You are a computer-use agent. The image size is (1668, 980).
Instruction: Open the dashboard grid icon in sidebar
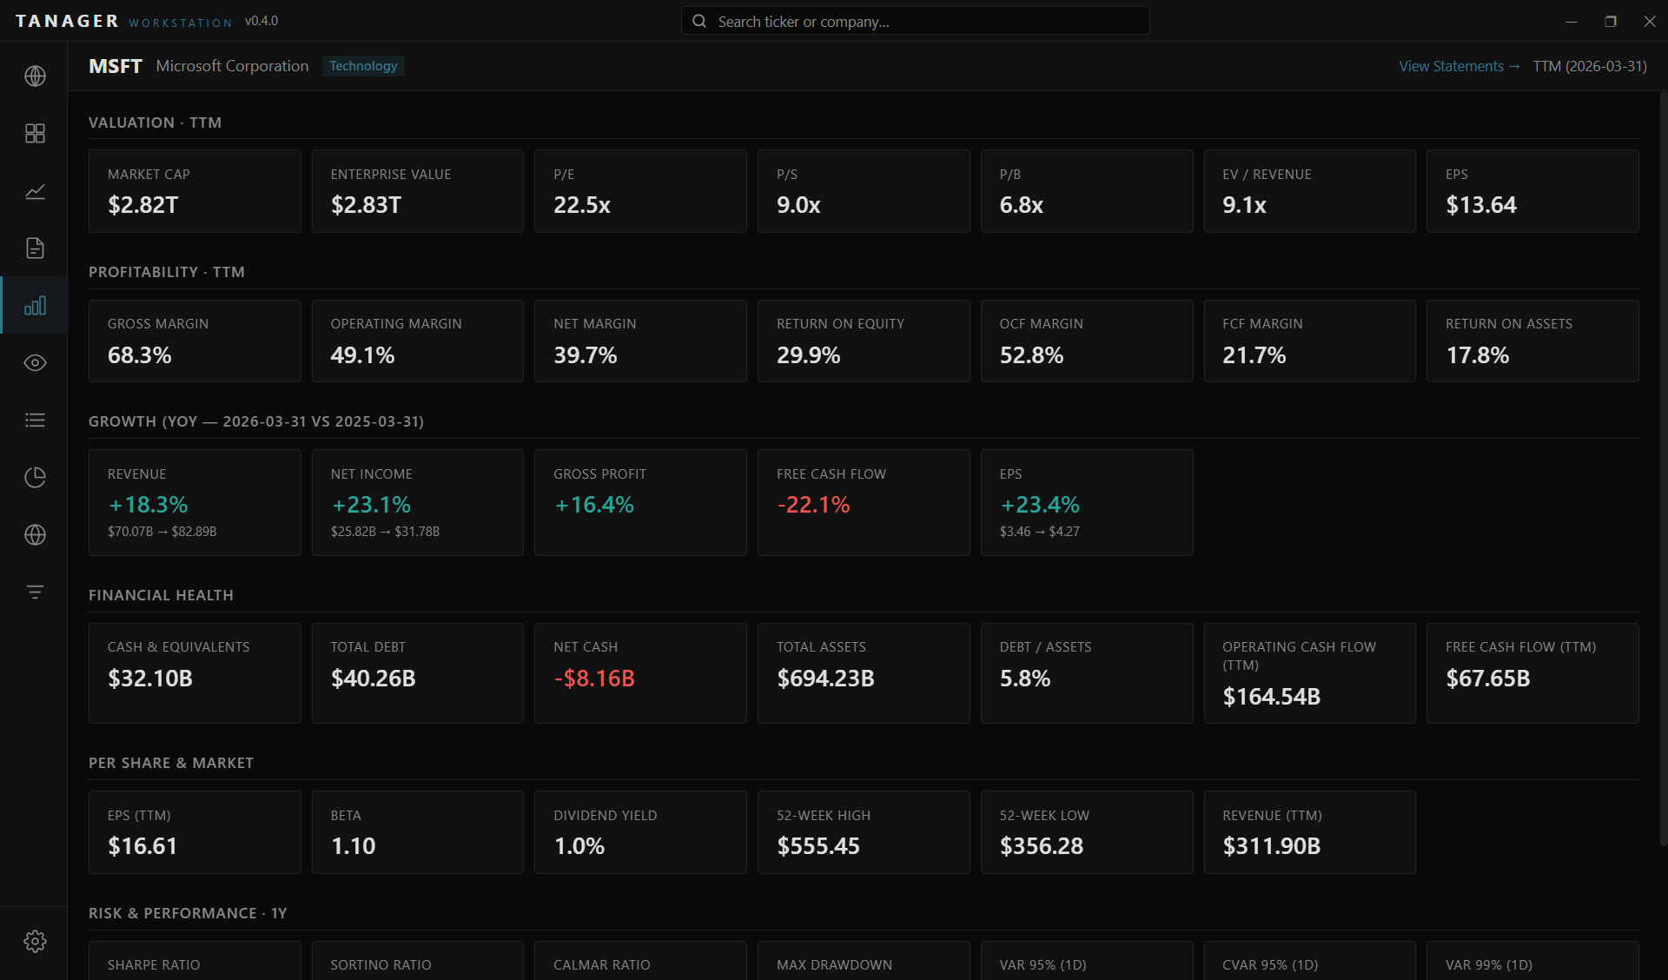coord(35,134)
